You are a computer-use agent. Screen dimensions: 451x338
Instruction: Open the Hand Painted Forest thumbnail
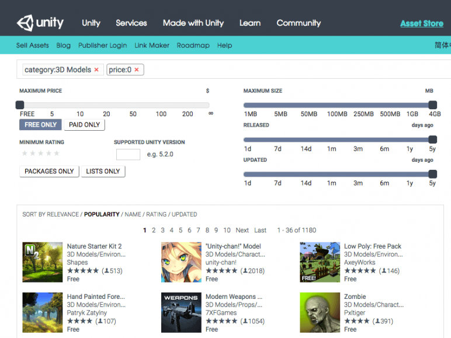(x=43, y=313)
